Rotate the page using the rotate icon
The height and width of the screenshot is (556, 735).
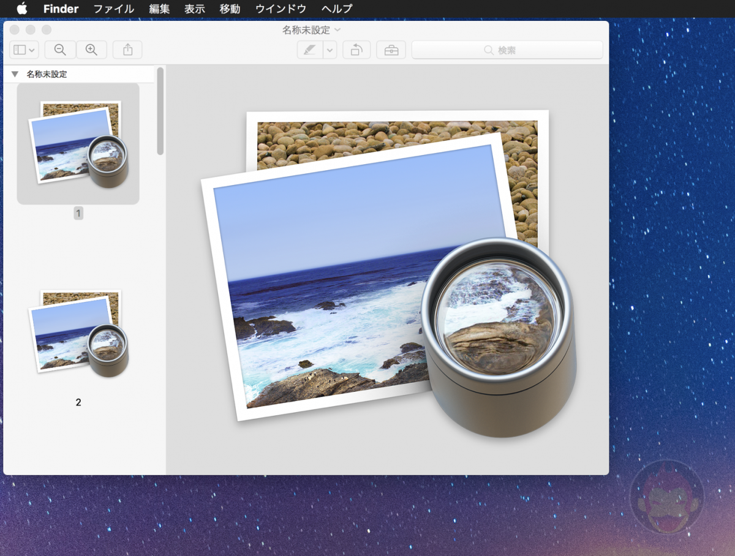(356, 50)
